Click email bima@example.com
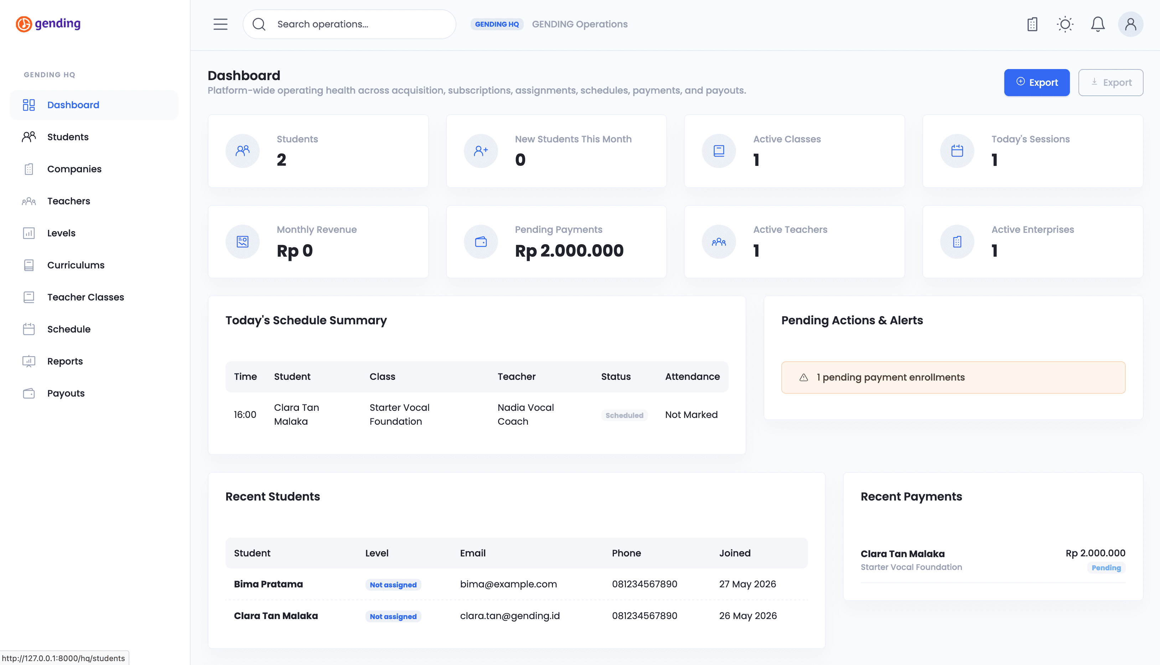Viewport: 1160px width, 665px height. tap(508, 584)
